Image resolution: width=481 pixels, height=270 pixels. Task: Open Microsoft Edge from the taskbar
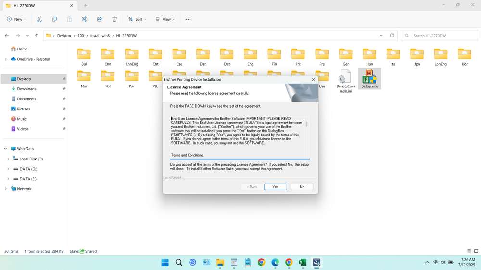tap(275, 263)
